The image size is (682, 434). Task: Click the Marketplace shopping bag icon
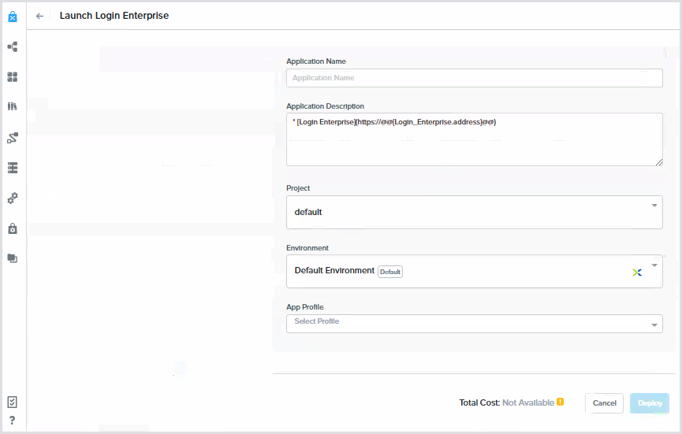coord(13,17)
